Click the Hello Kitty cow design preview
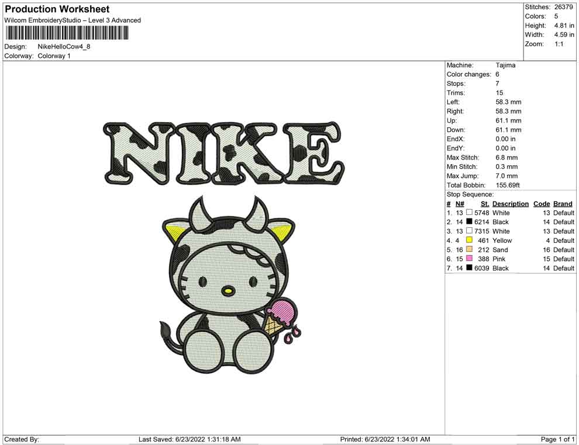The image size is (579, 445). 230,284
